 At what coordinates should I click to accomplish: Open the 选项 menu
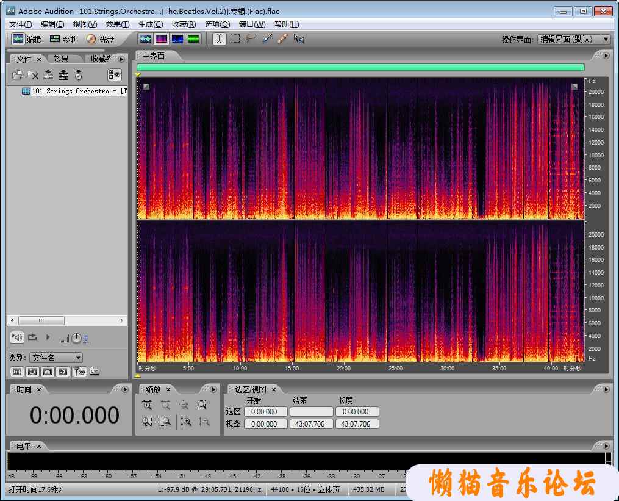coord(217,24)
